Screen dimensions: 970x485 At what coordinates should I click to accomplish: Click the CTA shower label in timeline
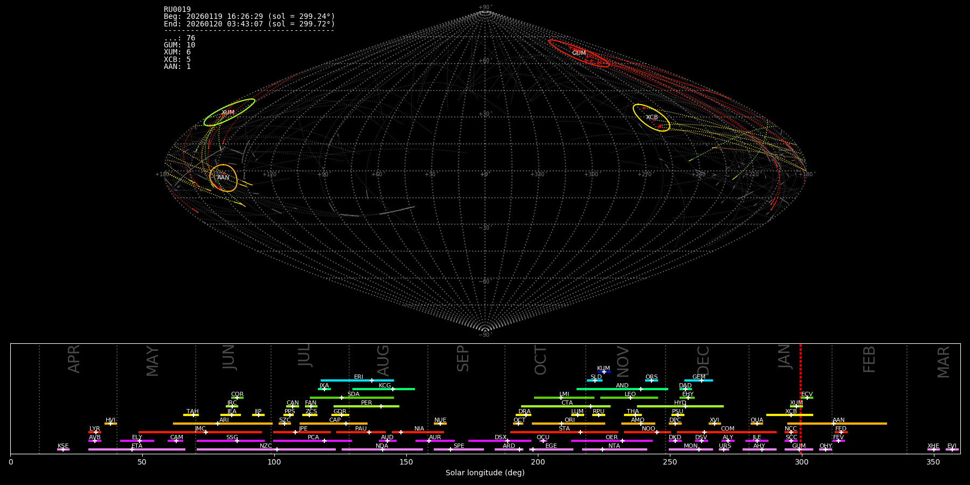coord(567,403)
